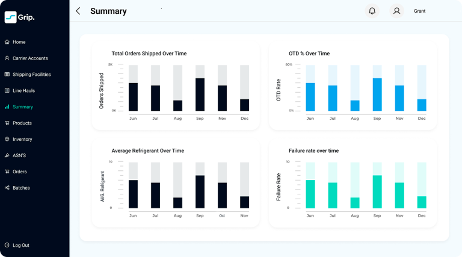
Task: Click the Carrier Accounts person icon
Action: (7, 58)
